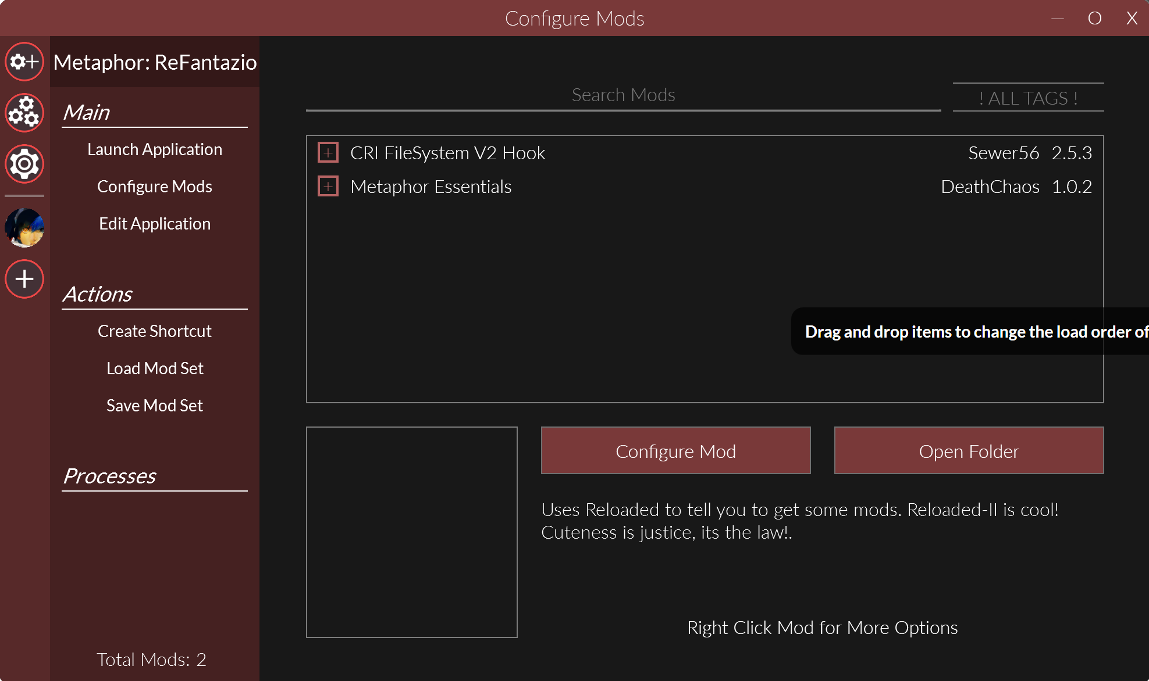Open the Settings gear icon in sidebar
This screenshot has width=1149, height=681.
pos(24,164)
